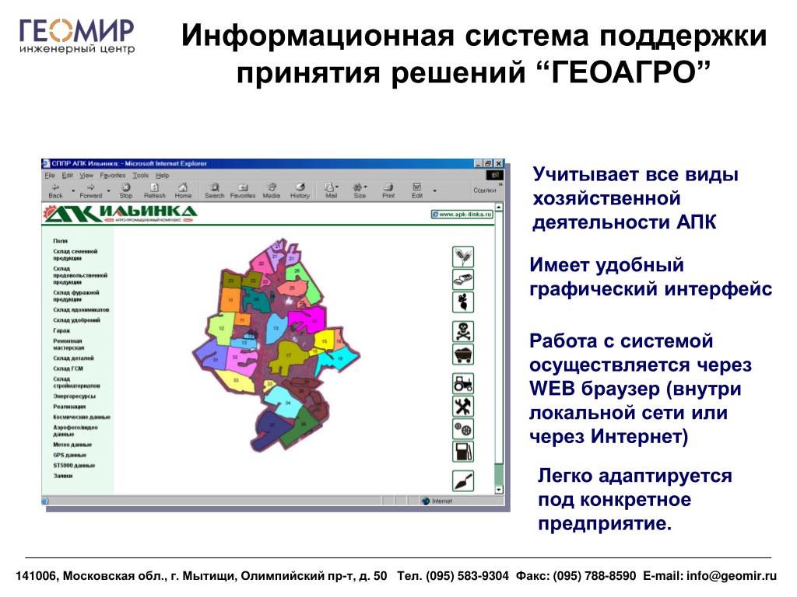This screenshot has height=597, width=797.
Task: Expand the Forward history dropdown arrow
Action: [x=108, y=191]
